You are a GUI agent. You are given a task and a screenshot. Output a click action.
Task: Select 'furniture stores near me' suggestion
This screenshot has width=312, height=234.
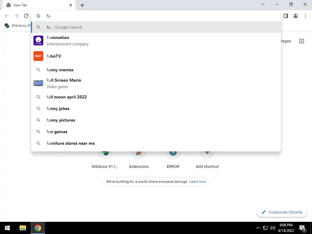coord(156,143)
